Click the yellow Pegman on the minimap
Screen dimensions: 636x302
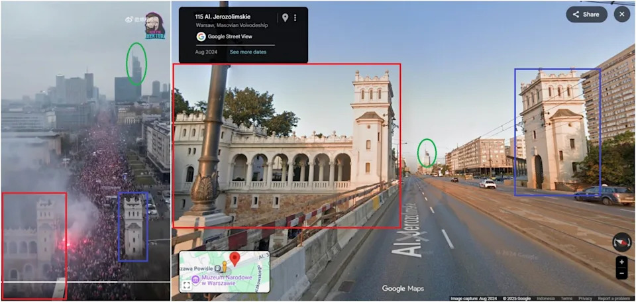(224, 267)
